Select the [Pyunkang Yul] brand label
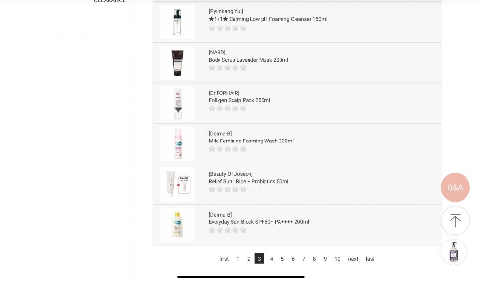The height and width of the screenshot is (281, 482). point(226,11)
